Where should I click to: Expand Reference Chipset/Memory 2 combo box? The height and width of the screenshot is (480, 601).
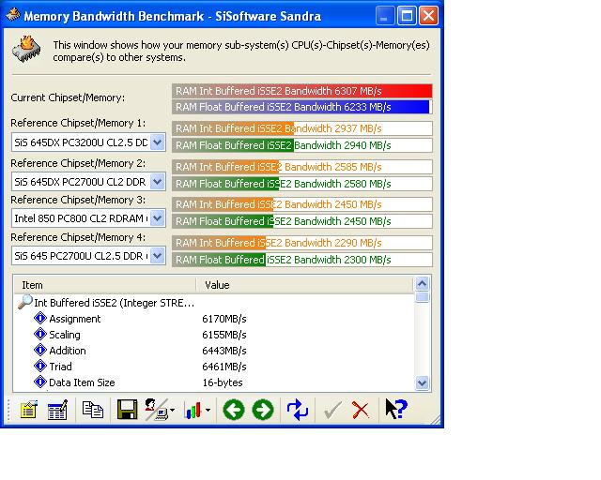[x=157, y=181]
